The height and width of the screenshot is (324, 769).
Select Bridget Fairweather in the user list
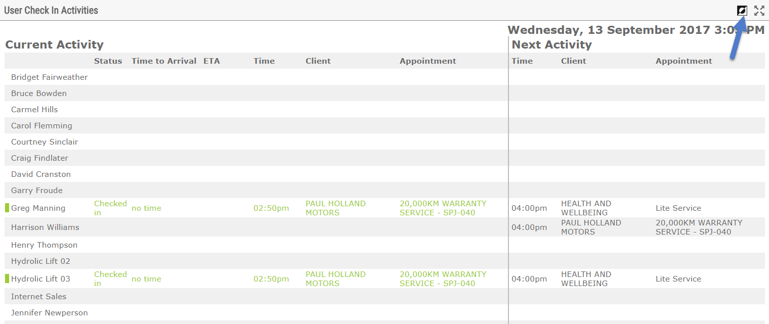point(49,77)
